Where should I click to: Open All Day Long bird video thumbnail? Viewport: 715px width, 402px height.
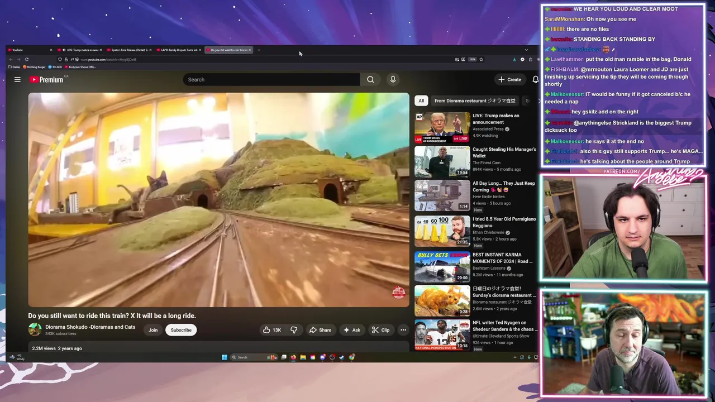tap(442, 195)
